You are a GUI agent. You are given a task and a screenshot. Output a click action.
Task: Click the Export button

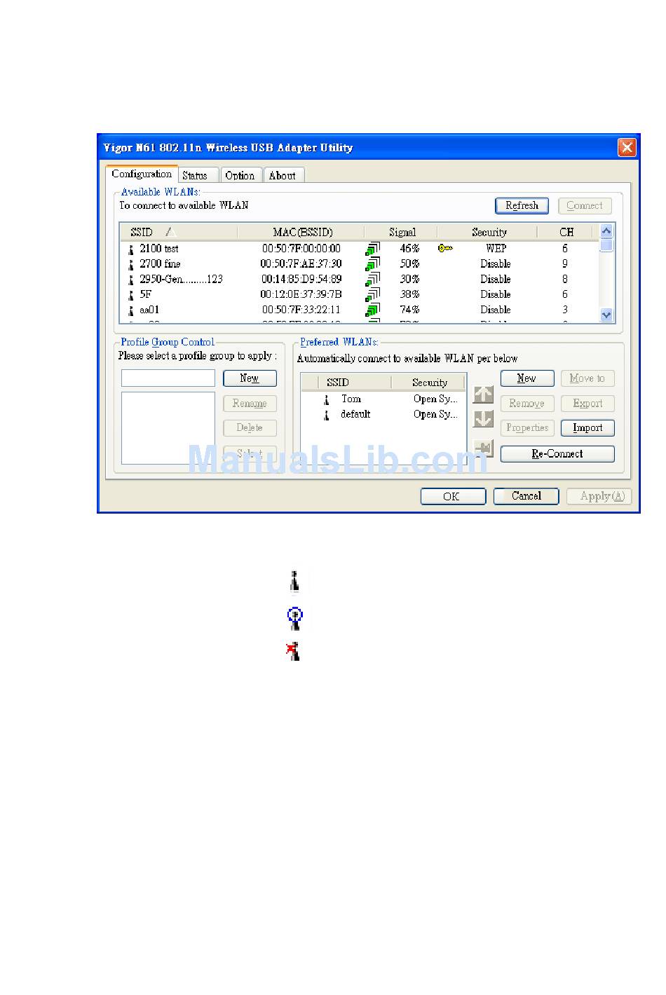[x=587, y=404]
